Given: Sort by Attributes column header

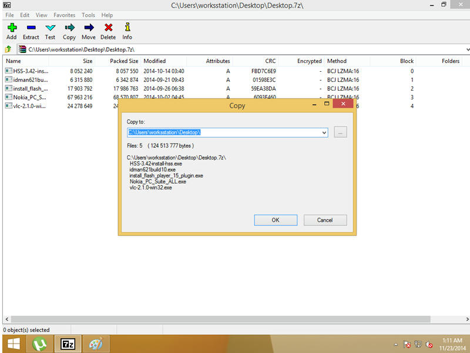Looking at the screenshot, I should (210, 61).
